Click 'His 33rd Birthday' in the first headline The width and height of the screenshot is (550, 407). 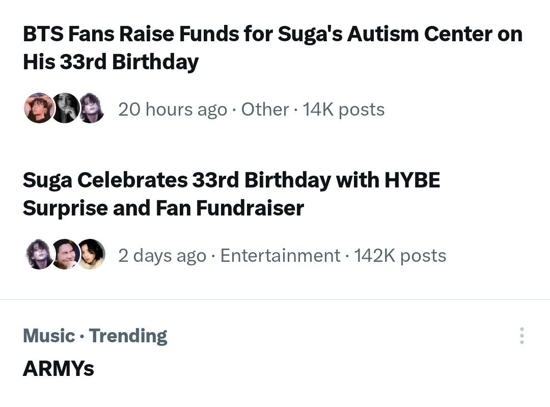(x=111, y=62)
